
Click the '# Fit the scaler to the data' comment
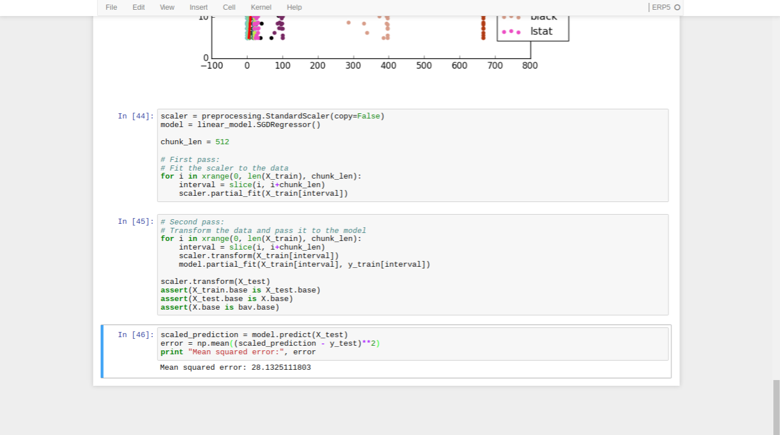coord(224,168)
